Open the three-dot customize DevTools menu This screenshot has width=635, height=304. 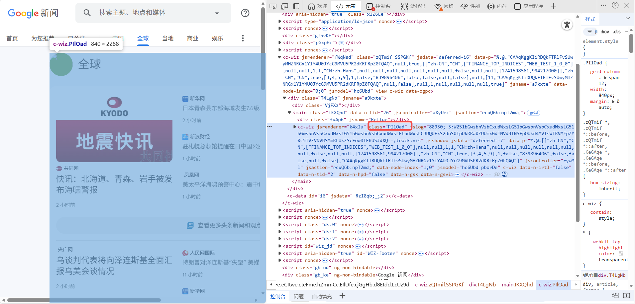pos(604,5)
